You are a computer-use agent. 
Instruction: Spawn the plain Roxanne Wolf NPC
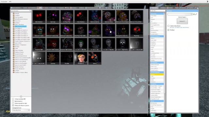(39, 44)
